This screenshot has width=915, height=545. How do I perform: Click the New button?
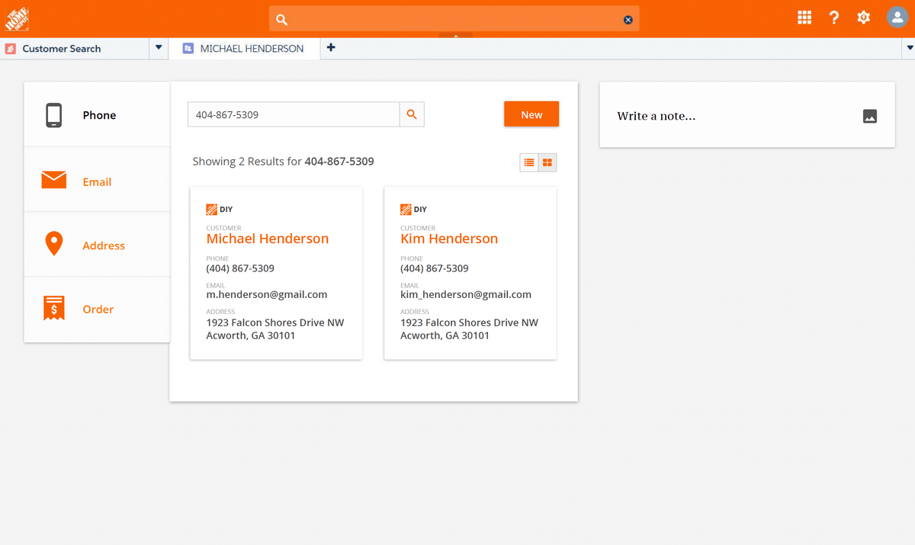pos(531,114)
